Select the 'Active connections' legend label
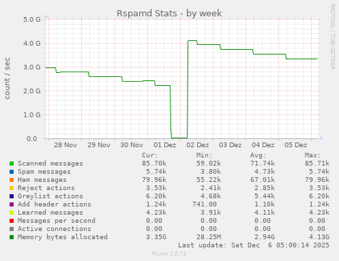This screenshot has width=339, height=261. pyautogui.click(x=55, y=229)
